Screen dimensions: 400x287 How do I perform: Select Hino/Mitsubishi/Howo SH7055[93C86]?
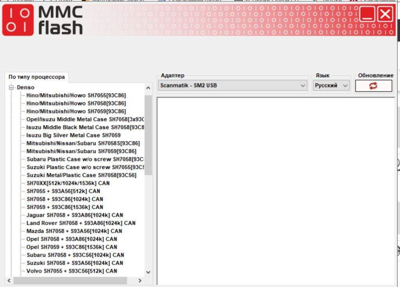pos(76,95)
